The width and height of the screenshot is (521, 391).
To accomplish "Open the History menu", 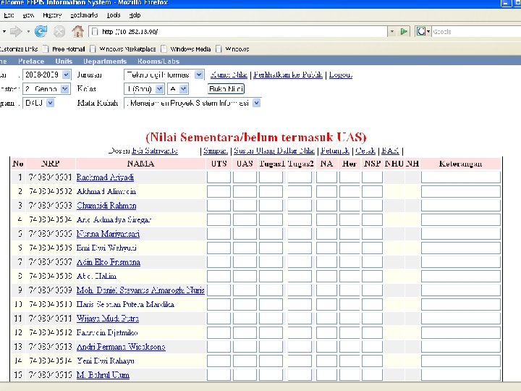I will click(52, 15).
